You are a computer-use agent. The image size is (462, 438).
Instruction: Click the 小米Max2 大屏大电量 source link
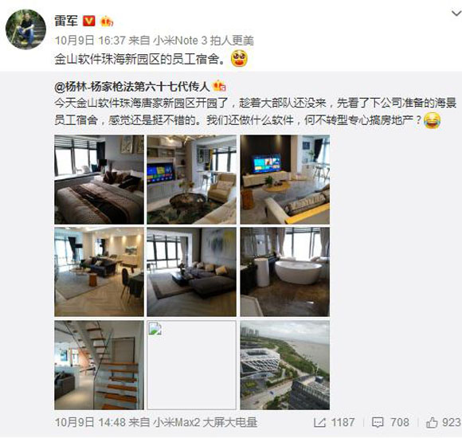pos(206,422)
